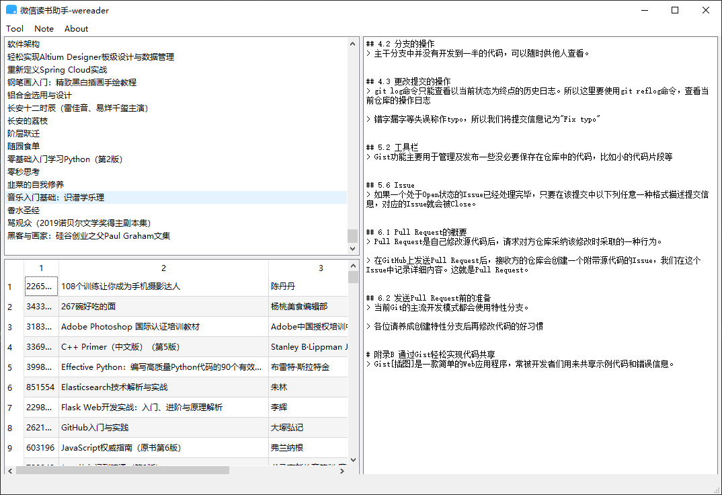The width and height of the screenshot is (722, 495).
Task: Click author cell 陈丹丹
Action: 308,287
